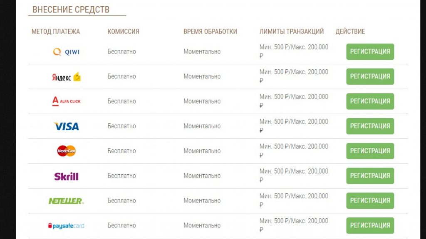Select the Yandex Money logo
The image size is (426, 239).
(66, 77)
